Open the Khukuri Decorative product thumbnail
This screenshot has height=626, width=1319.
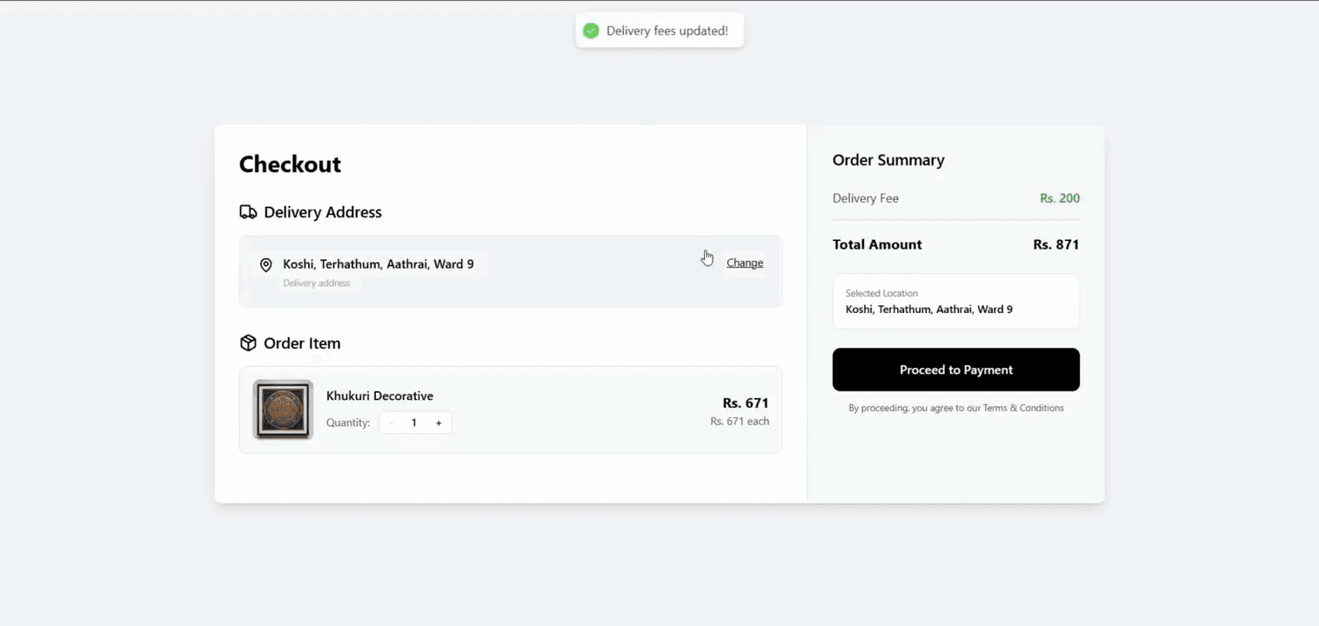tap(283, 410)
